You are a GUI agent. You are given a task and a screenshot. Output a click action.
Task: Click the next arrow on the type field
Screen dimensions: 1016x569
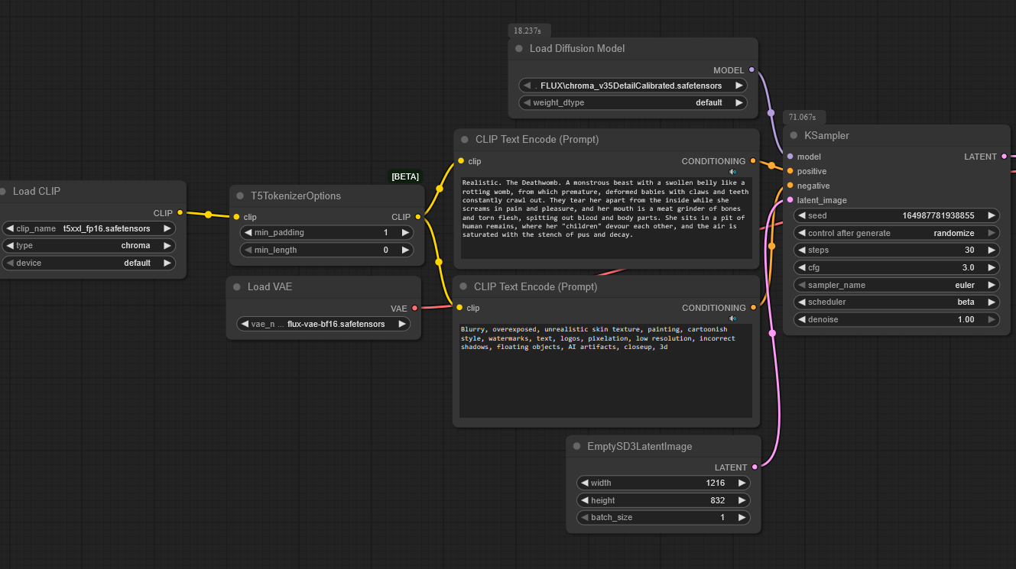(167, 246)
